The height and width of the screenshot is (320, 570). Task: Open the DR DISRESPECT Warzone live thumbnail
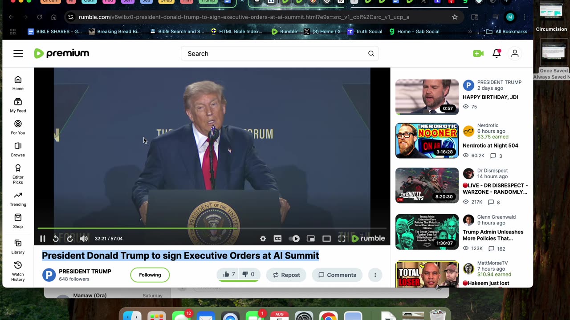tap(427, 185)
